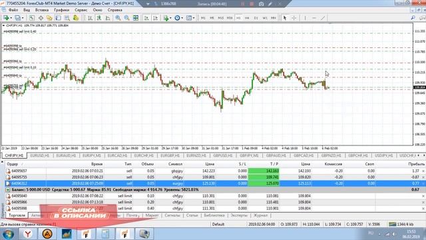Select the arrow cursor tool
Viewport: 426px width, 240px height.
[x=285, y=18]
